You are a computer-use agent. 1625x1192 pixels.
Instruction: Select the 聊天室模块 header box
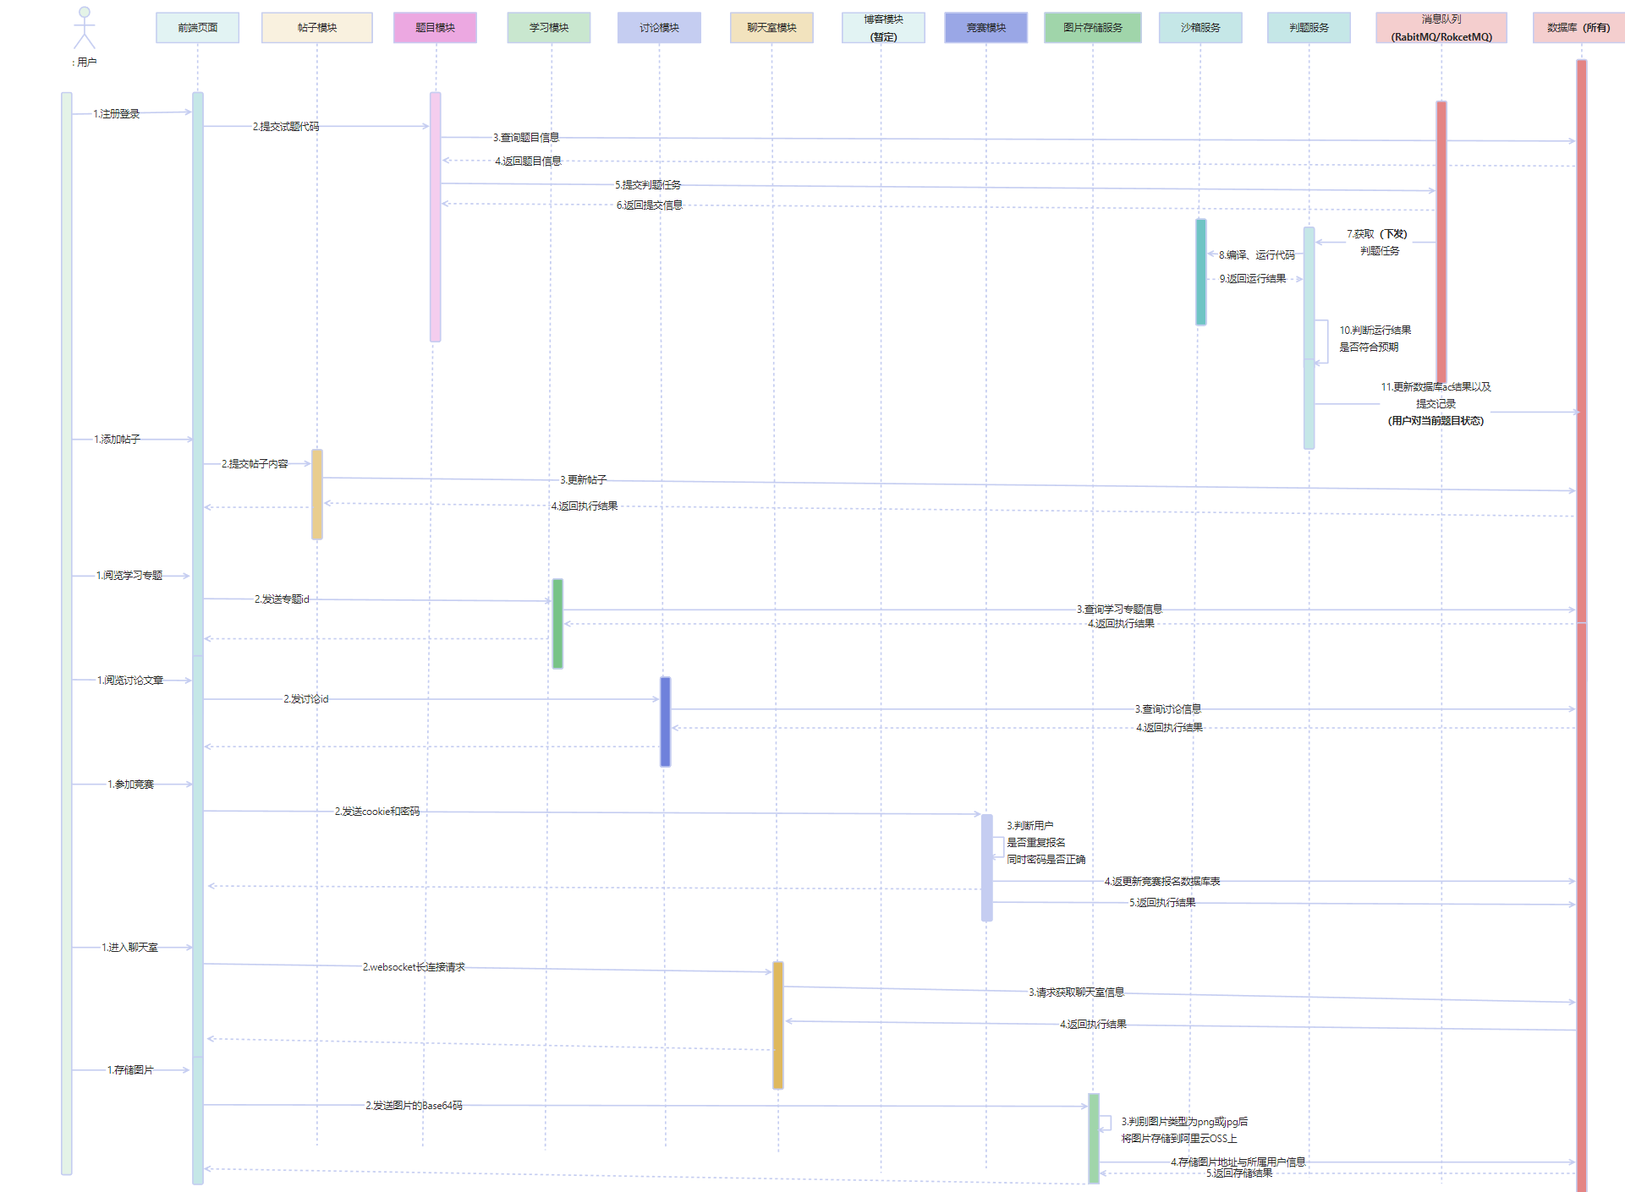771,28
